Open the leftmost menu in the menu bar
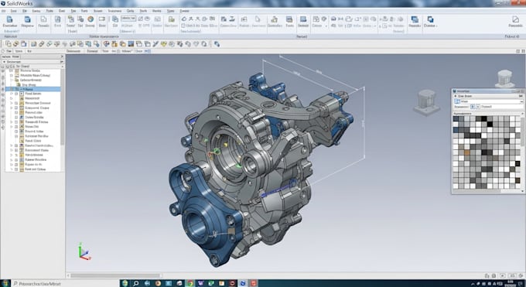Image resolution: width=526 pixels, height=287 pixels. click(x=3, y=11)
